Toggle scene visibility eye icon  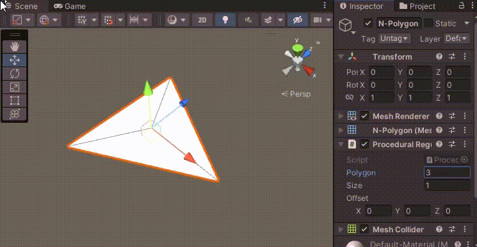297,20
